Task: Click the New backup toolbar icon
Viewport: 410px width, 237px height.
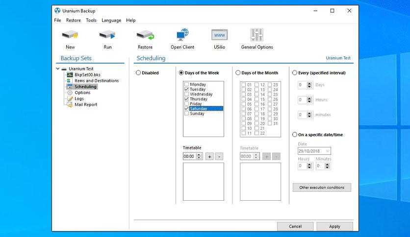Action: 70,35
